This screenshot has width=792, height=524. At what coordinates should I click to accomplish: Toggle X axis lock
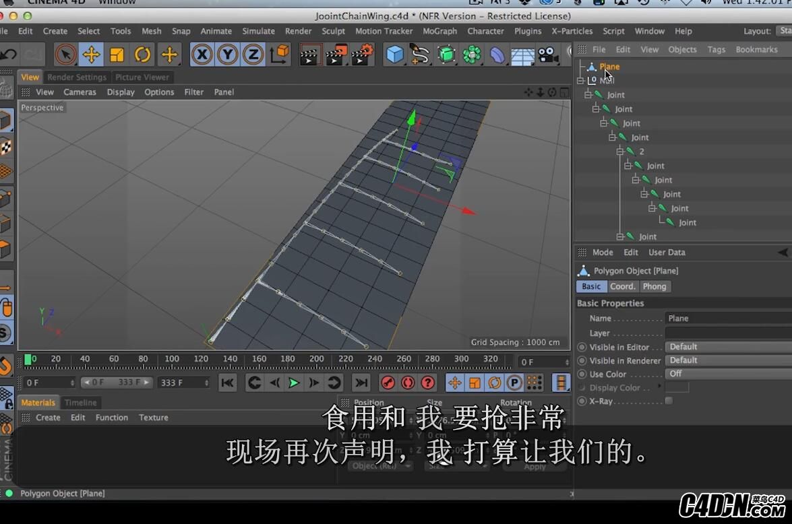pyautogui.click(x=202, y=54)
